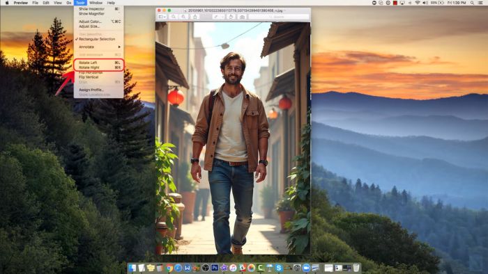Viewport: 488px width, 274px height.
Task: Click the AirPlay display icon in menu bar
Action: (402, 3)
